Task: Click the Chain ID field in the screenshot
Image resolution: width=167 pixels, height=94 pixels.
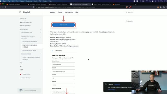Action: coord(63,78)
